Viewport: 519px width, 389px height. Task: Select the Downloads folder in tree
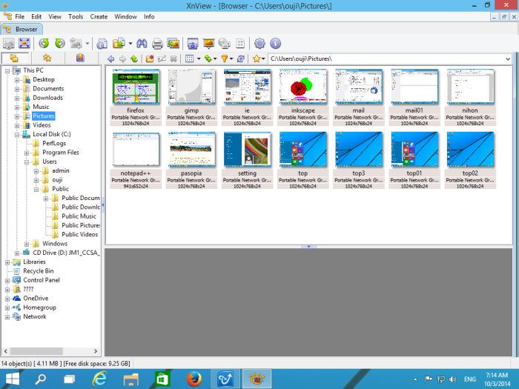pos(47,98)
